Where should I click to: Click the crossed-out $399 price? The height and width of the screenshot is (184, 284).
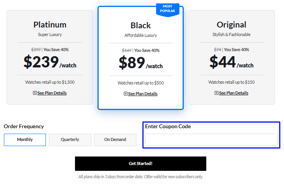pos(36,50)
